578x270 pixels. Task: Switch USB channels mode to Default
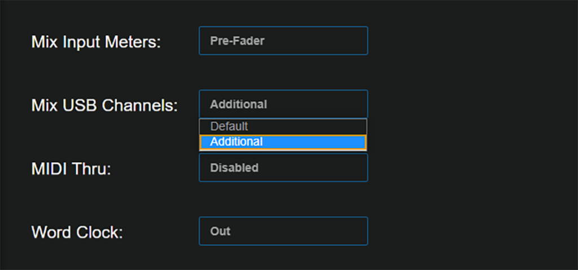229,126
